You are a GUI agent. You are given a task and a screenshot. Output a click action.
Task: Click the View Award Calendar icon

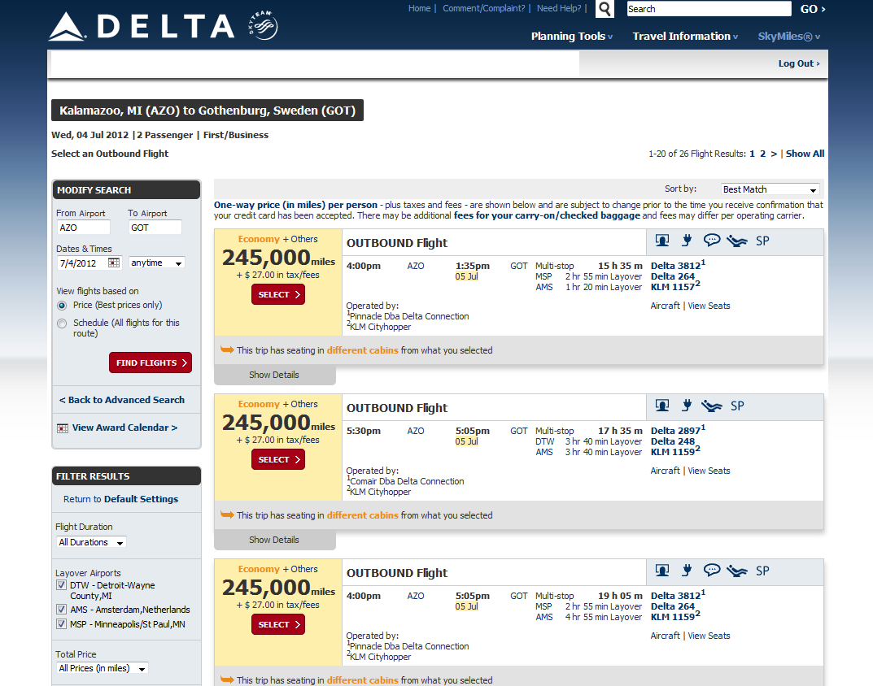(63, 428)
